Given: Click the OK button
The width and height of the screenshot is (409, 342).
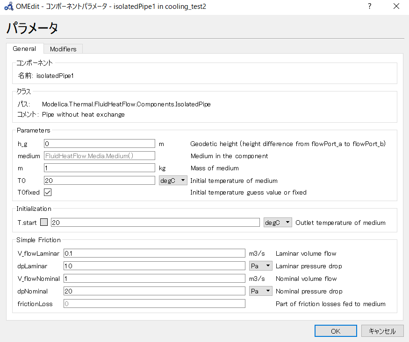Looking at the screenshot, I should [x=336, y=331].
